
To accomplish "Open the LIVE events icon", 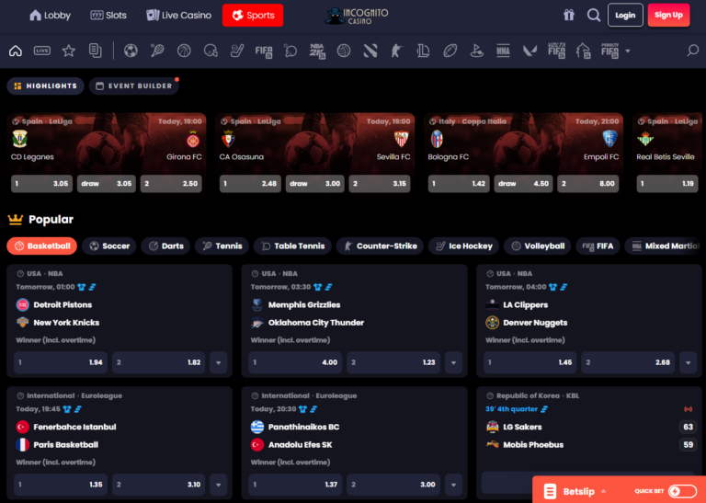I will pyautogui.click(x=42, y=51).
